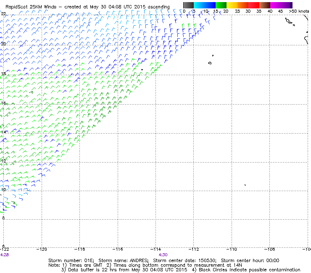Click the longitude label '-108'
This screenshot has width=311, height=273.
pyautogui.click(x=269, y=249)
